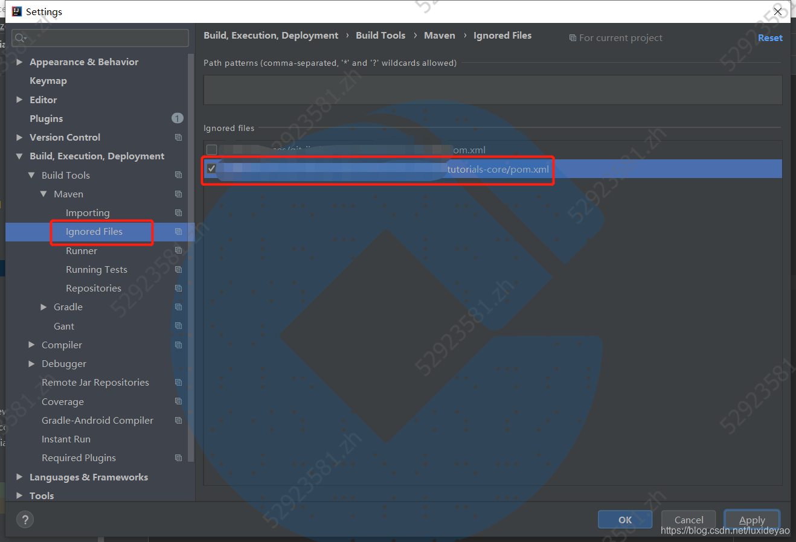Image resolution: width=796 pixels, height=542 pixels.
Task: Click the For current project indicator
Action: (x=615, y=37)
